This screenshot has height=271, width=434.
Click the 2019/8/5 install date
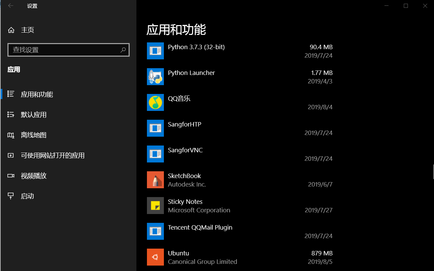click(320, 262)
